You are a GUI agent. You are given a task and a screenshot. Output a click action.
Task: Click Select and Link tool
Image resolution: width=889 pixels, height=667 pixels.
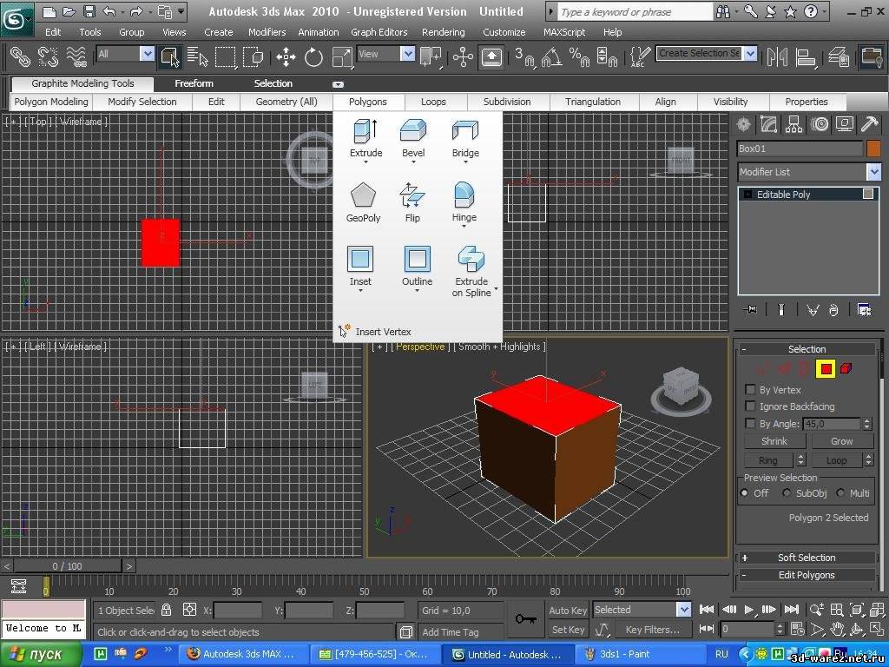(x=21, y=56)
